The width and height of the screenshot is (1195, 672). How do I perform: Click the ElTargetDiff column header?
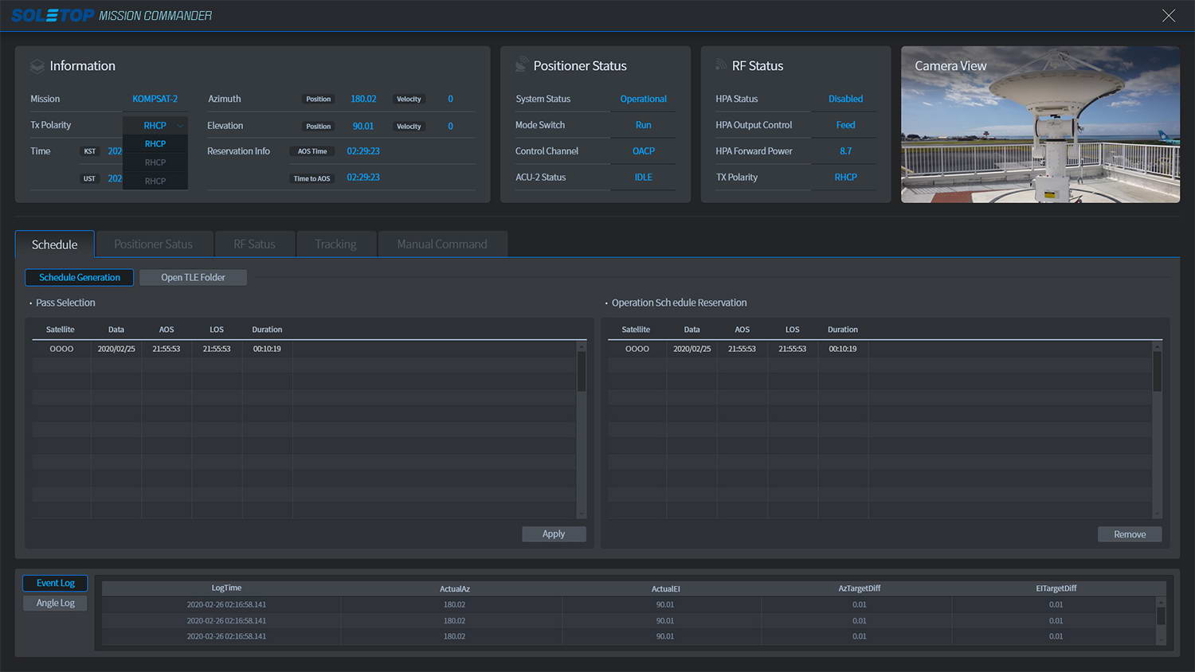pyautogui.click(x=1056, y=588)
